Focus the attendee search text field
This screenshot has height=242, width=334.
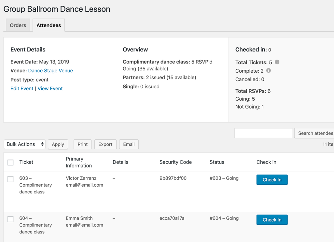[x=263, y=133]
